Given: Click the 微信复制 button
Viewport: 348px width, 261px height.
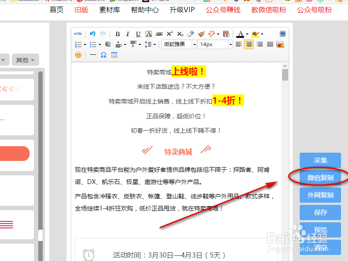Looking at the screenshot, I should pyautogui.click(x=320, y=177).
